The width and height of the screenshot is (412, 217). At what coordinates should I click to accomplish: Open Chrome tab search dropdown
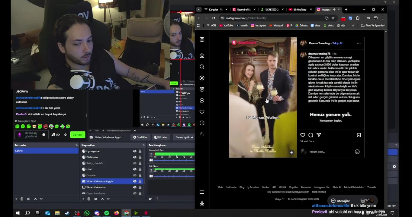point(199,10)
